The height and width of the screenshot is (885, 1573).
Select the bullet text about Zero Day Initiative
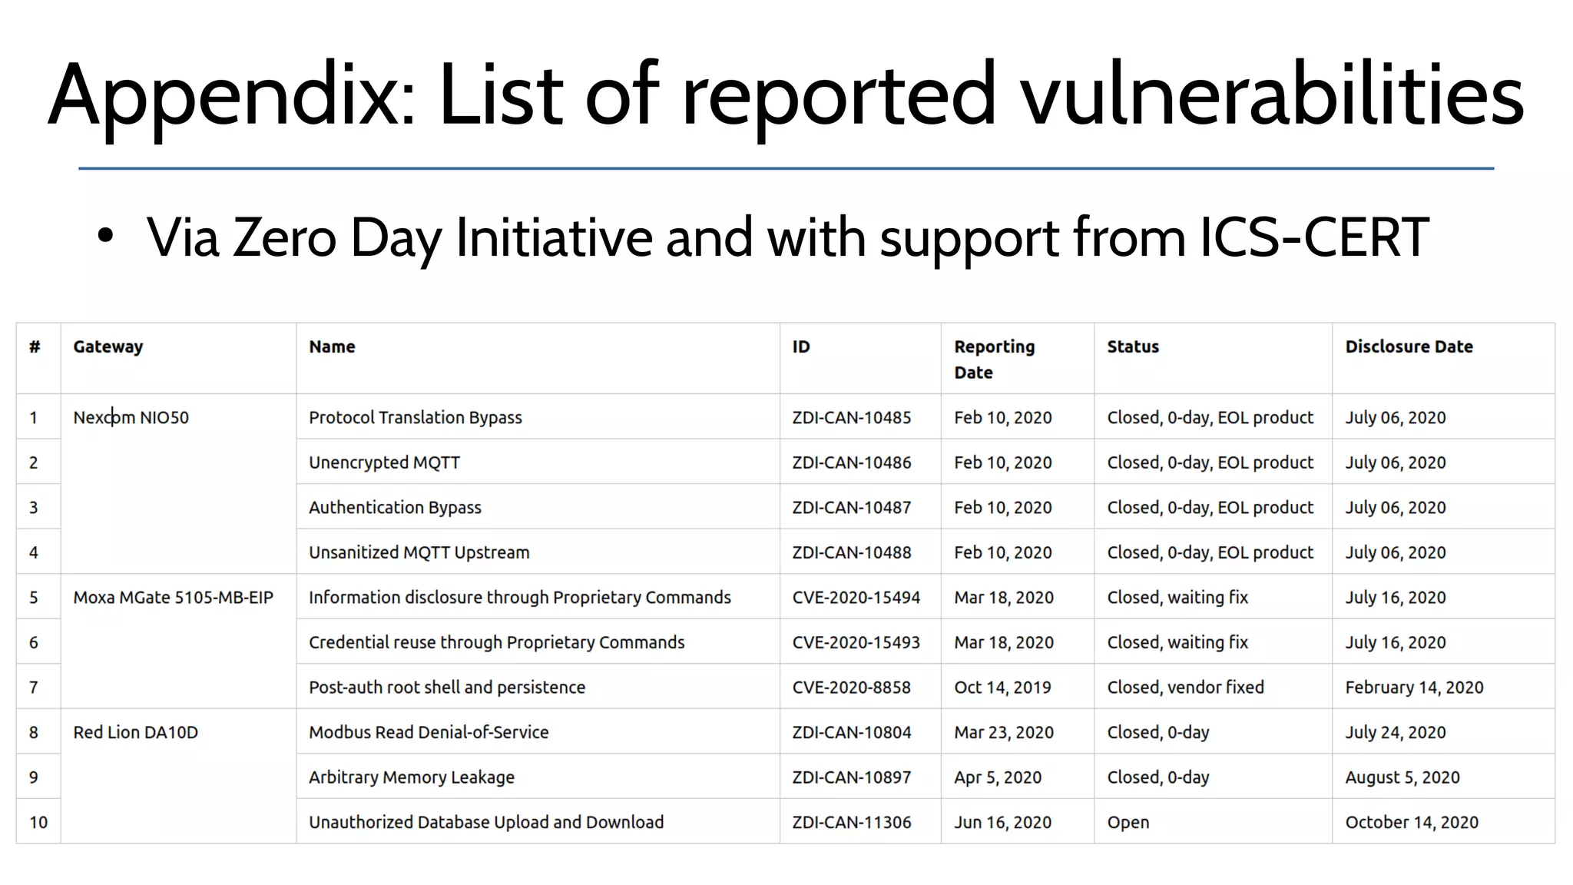787,238
